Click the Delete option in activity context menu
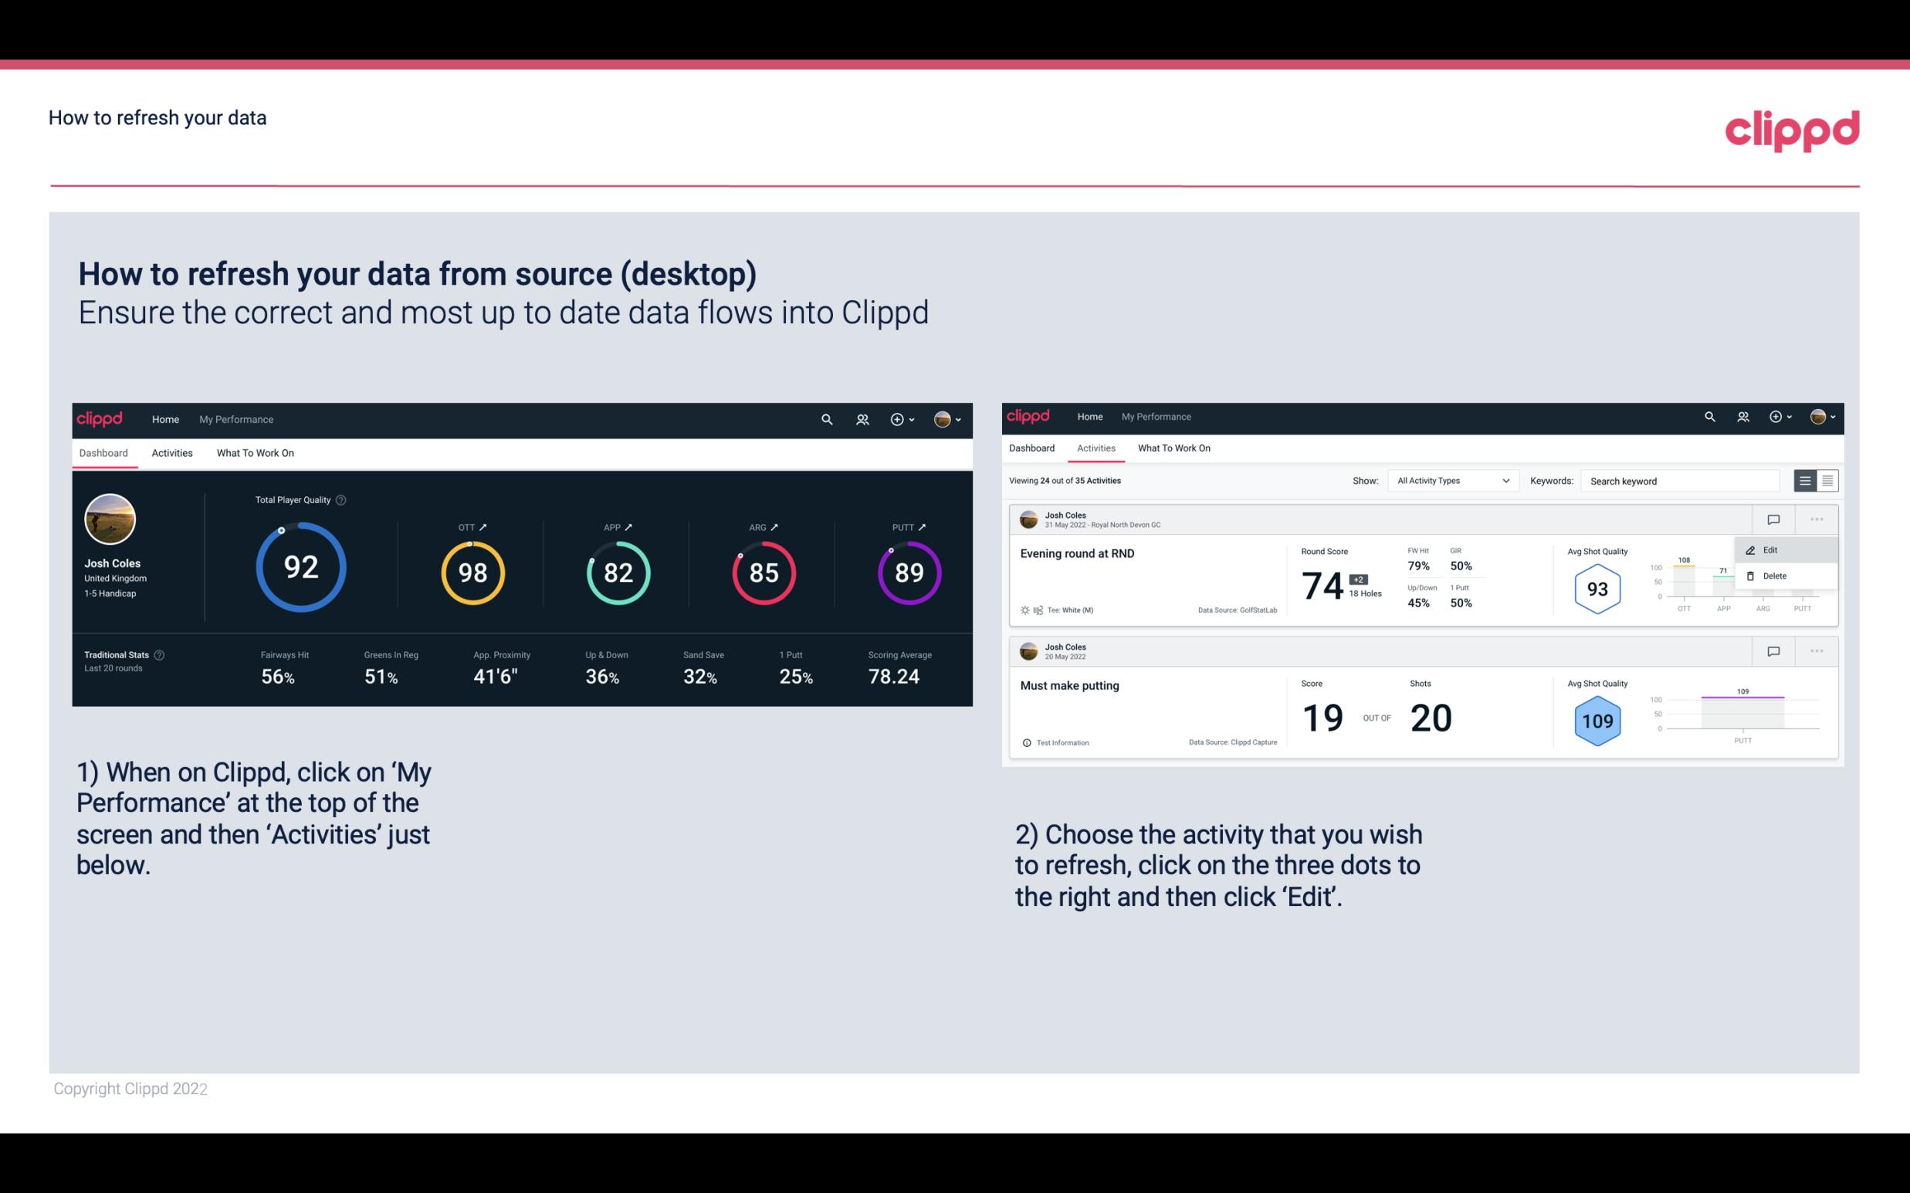 point(1775,576)
